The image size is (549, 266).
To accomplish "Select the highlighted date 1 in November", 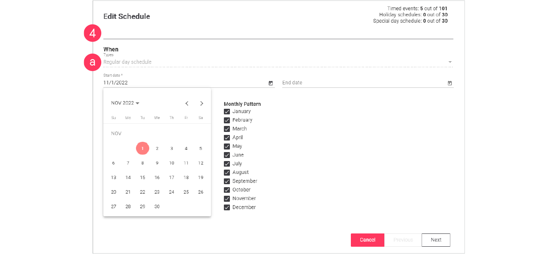I will 142,148.
